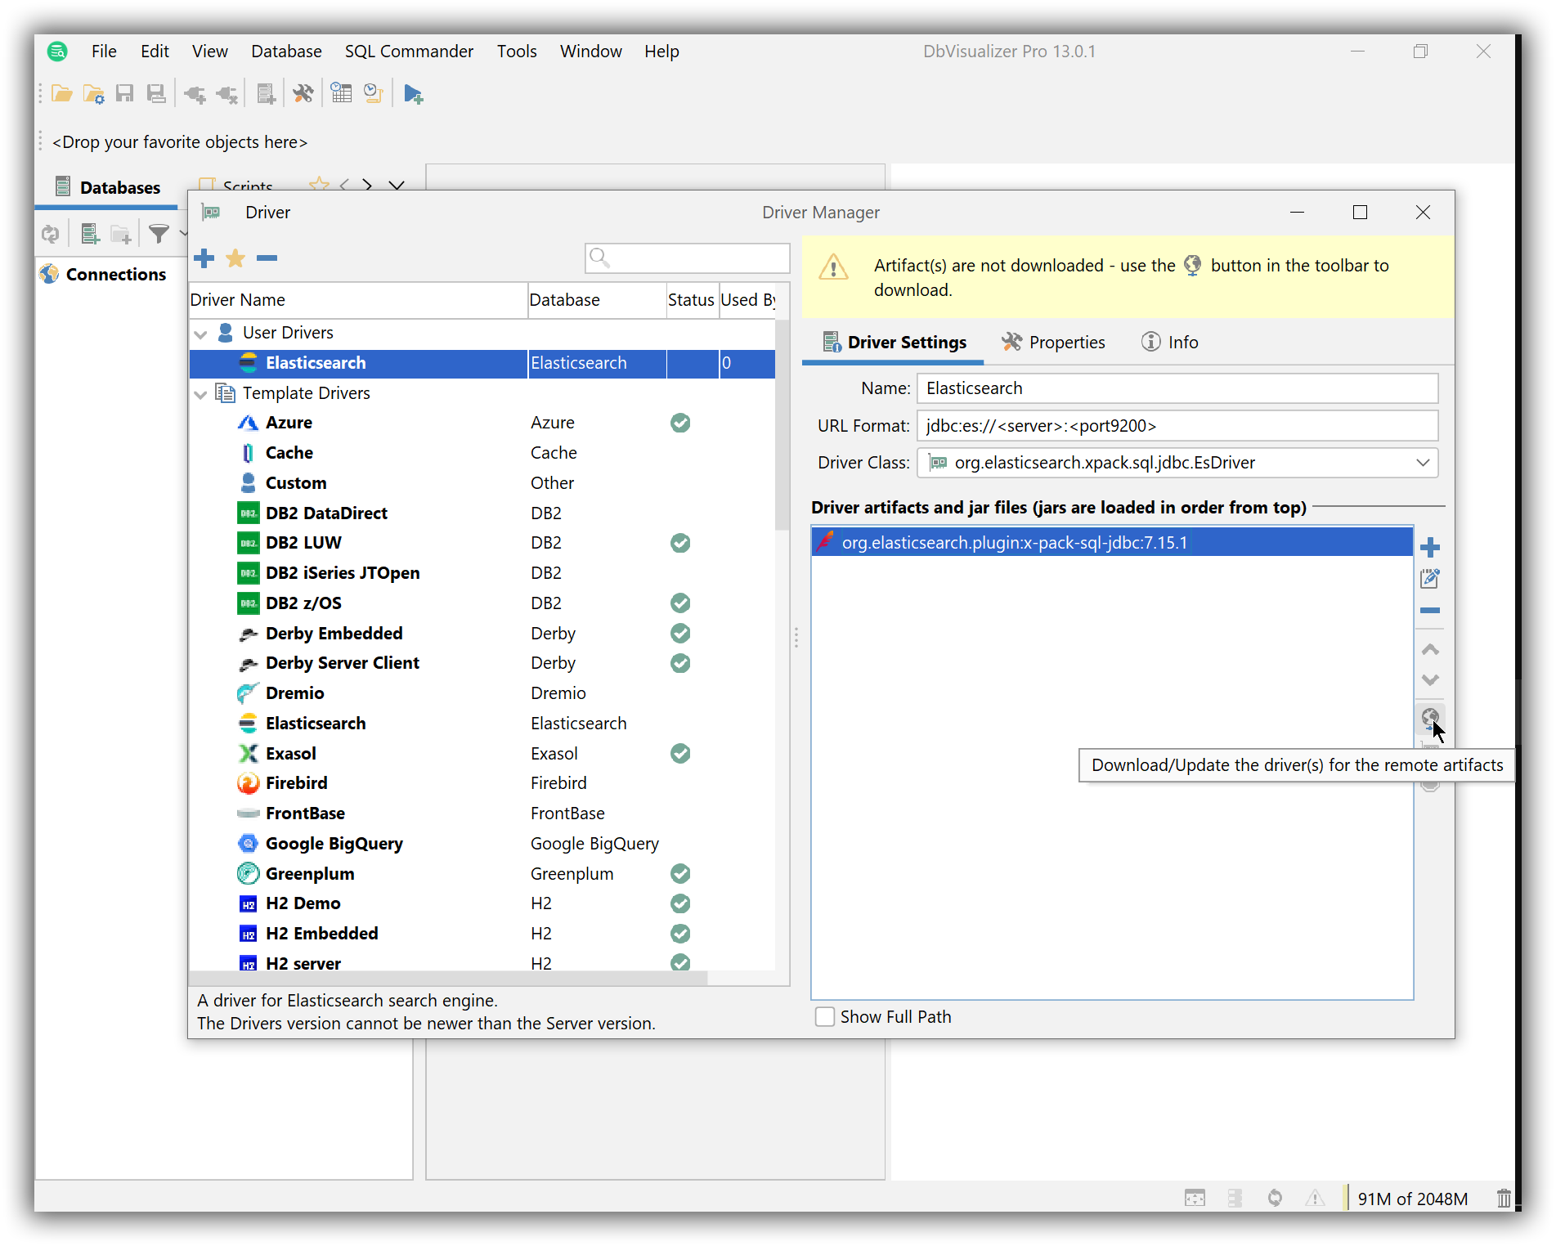This screenshot has width=1556, height=1246.
Task: Move the jar artifact down with the arrow icon
Action: (1430, 679)
